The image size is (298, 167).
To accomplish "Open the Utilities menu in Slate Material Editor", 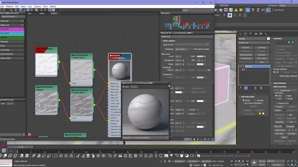I will click(53, 6).
